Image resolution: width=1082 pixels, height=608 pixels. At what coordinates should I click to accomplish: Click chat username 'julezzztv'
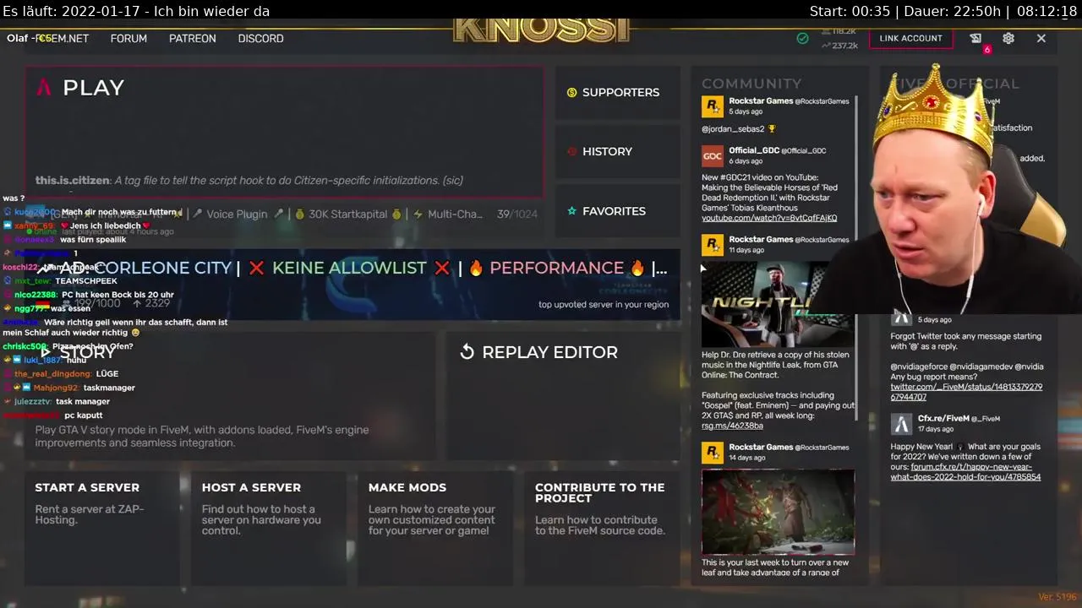tap(33, 401)
